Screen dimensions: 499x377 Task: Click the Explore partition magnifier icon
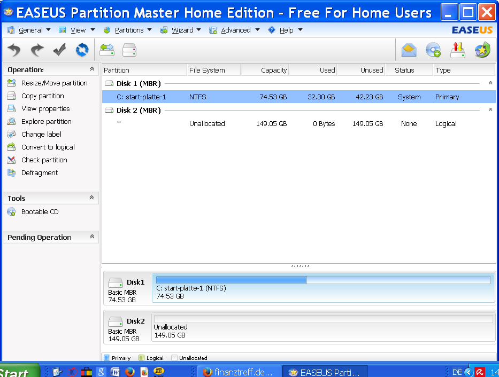(11, 121)
